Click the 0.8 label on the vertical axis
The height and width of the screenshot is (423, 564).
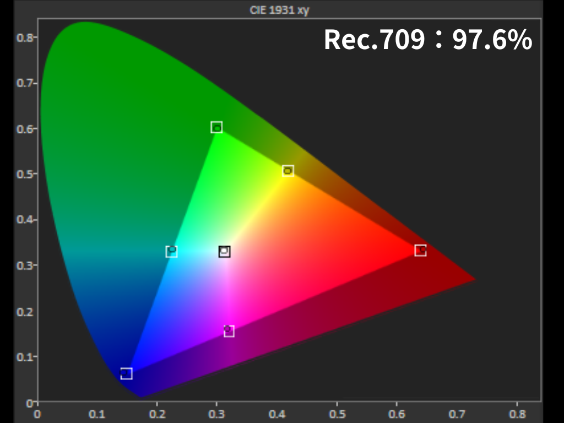point(24,37)
